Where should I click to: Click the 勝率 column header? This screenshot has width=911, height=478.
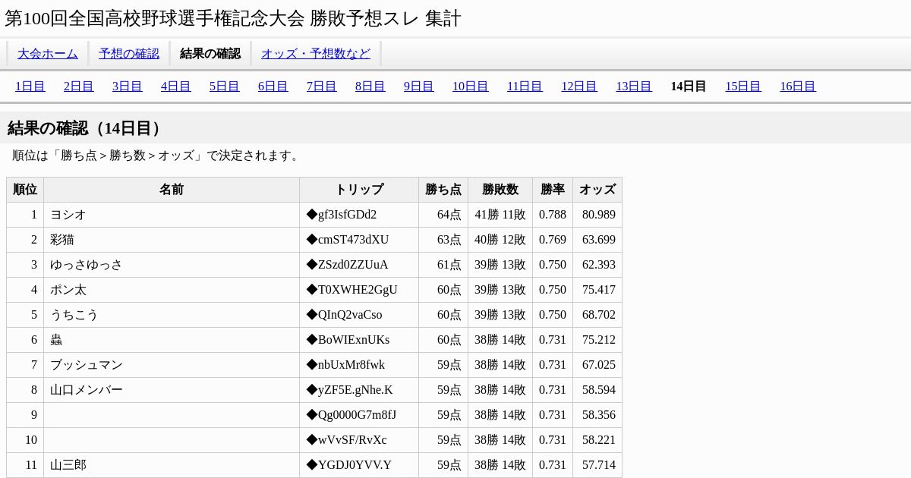[x=553, y=190]
